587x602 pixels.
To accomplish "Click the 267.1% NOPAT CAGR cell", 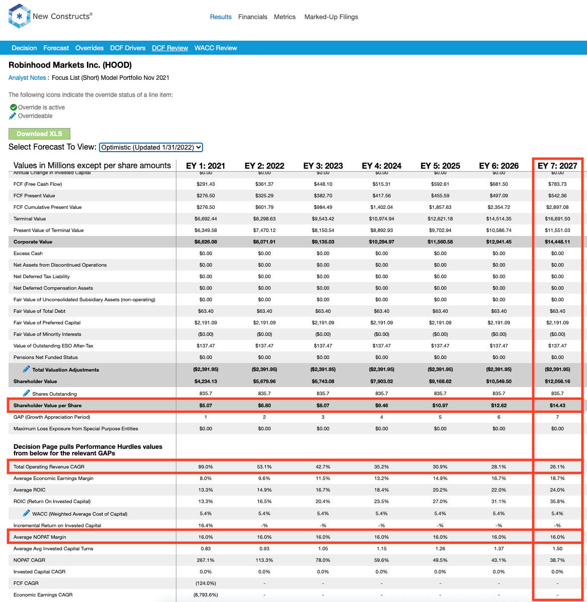I will [x=206, y=560].
